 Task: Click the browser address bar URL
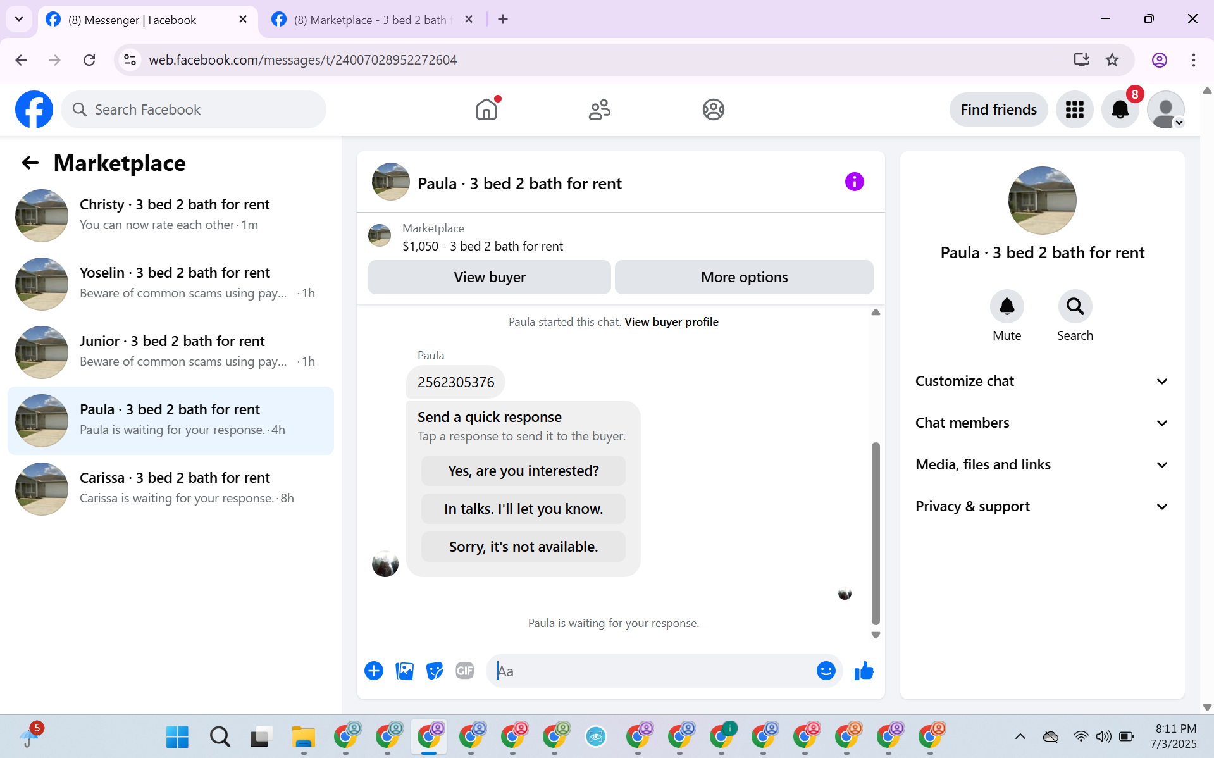click(x=302, y=59)
